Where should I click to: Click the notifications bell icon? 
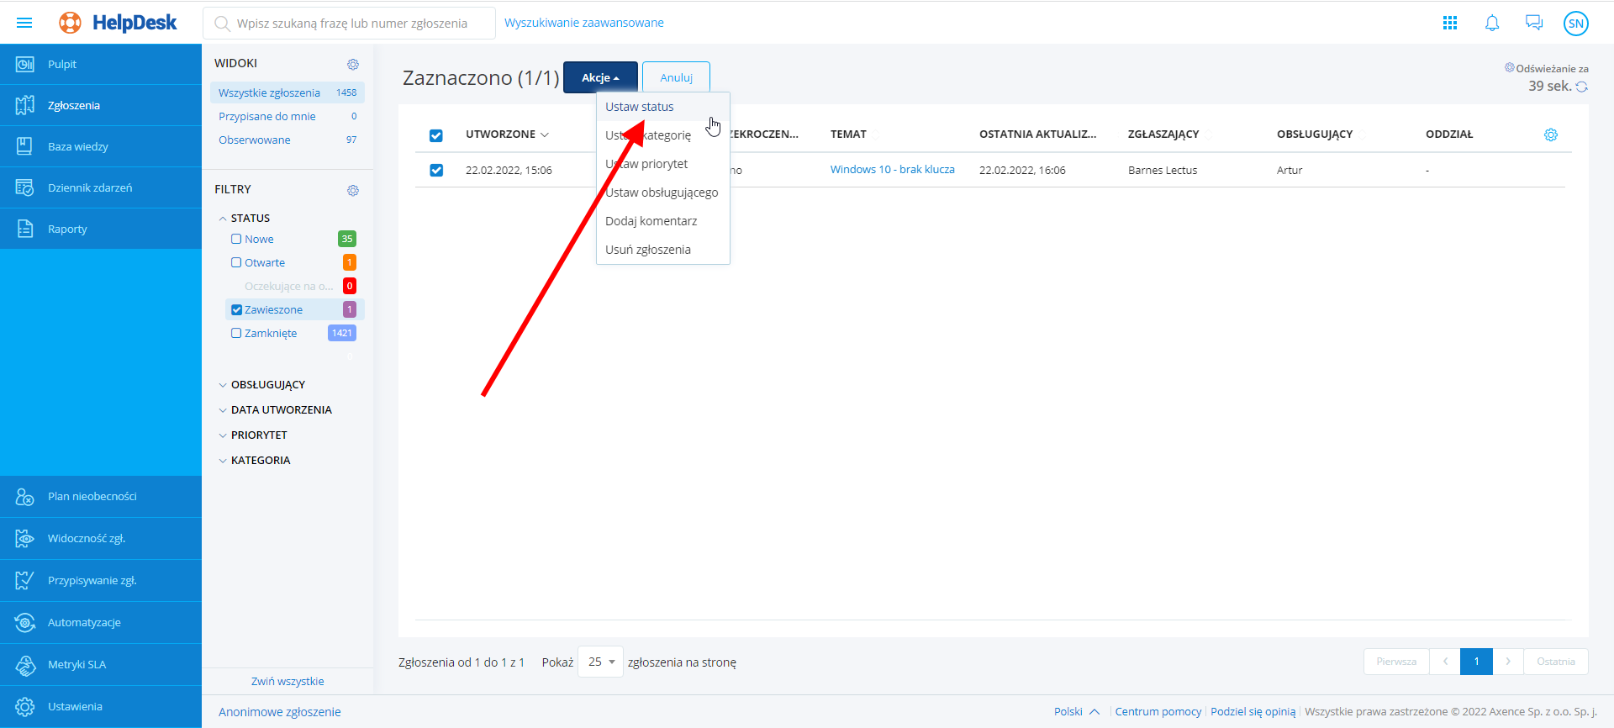click(1492, 23)
